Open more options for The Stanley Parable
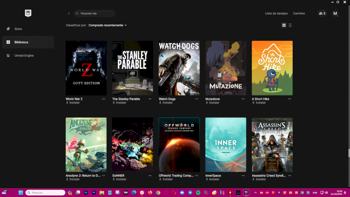The height and width of the screenshot is (197, 350). point(150,99)
